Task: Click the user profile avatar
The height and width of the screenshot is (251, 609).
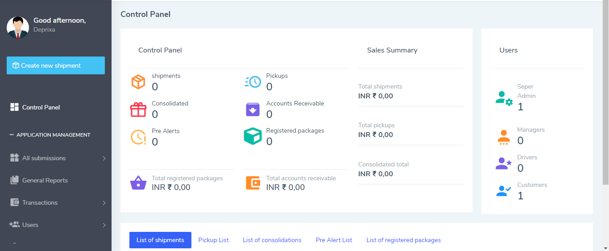Action: (x=18, y=27)
